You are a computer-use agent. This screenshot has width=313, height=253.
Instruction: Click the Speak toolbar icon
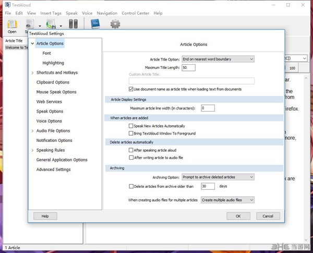pyautogui.click(x=30, y=24)
